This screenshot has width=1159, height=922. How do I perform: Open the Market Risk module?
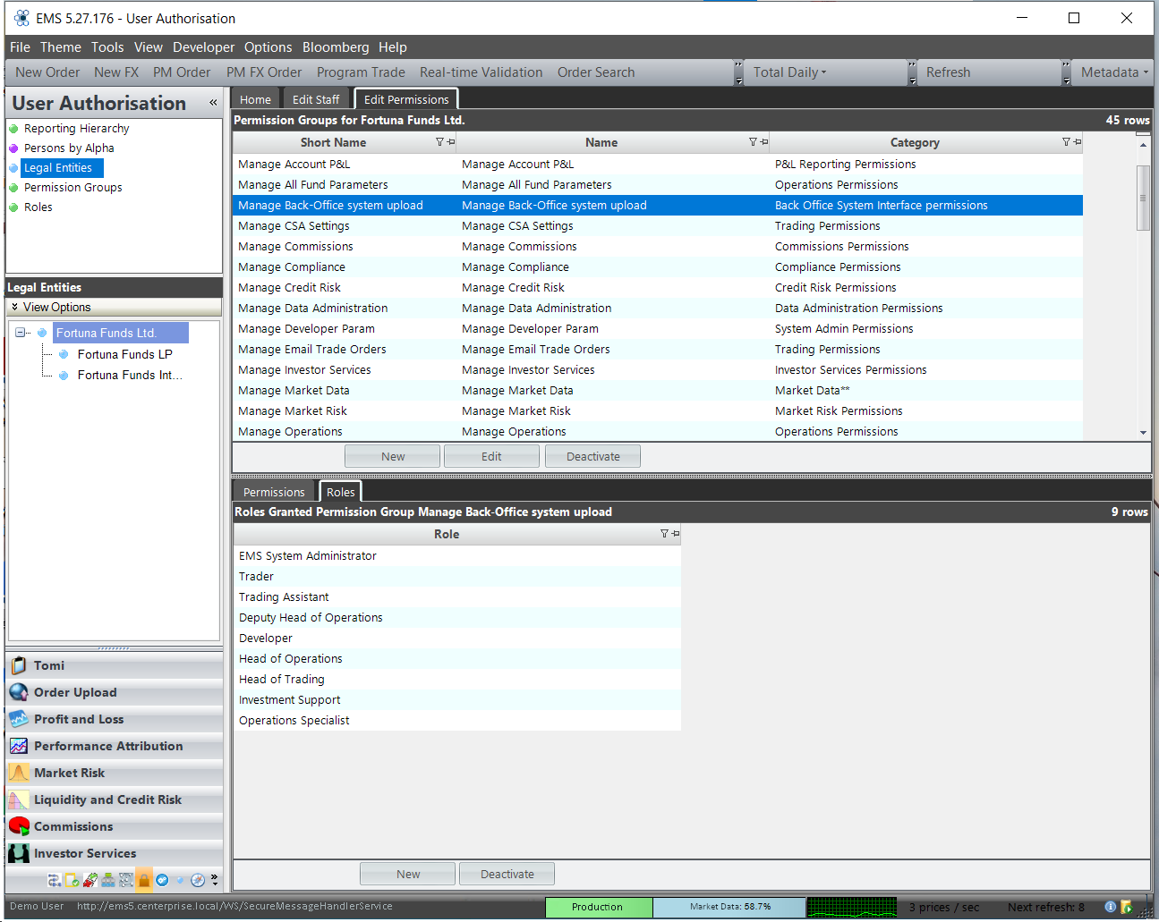point(19,773)
